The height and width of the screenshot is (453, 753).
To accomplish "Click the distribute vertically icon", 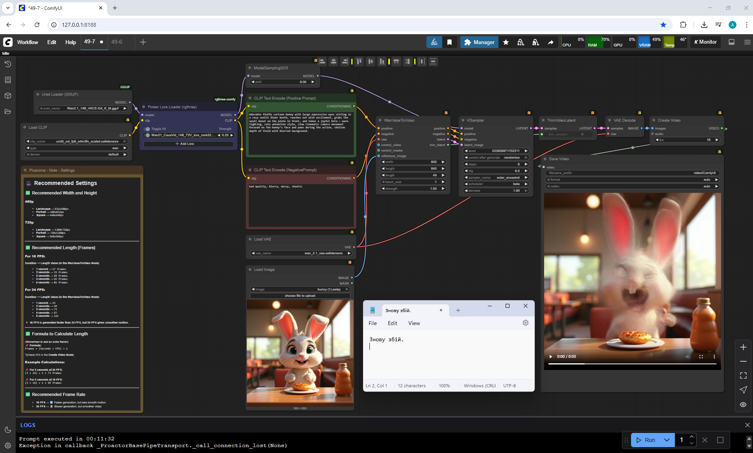I will point(433,61).
